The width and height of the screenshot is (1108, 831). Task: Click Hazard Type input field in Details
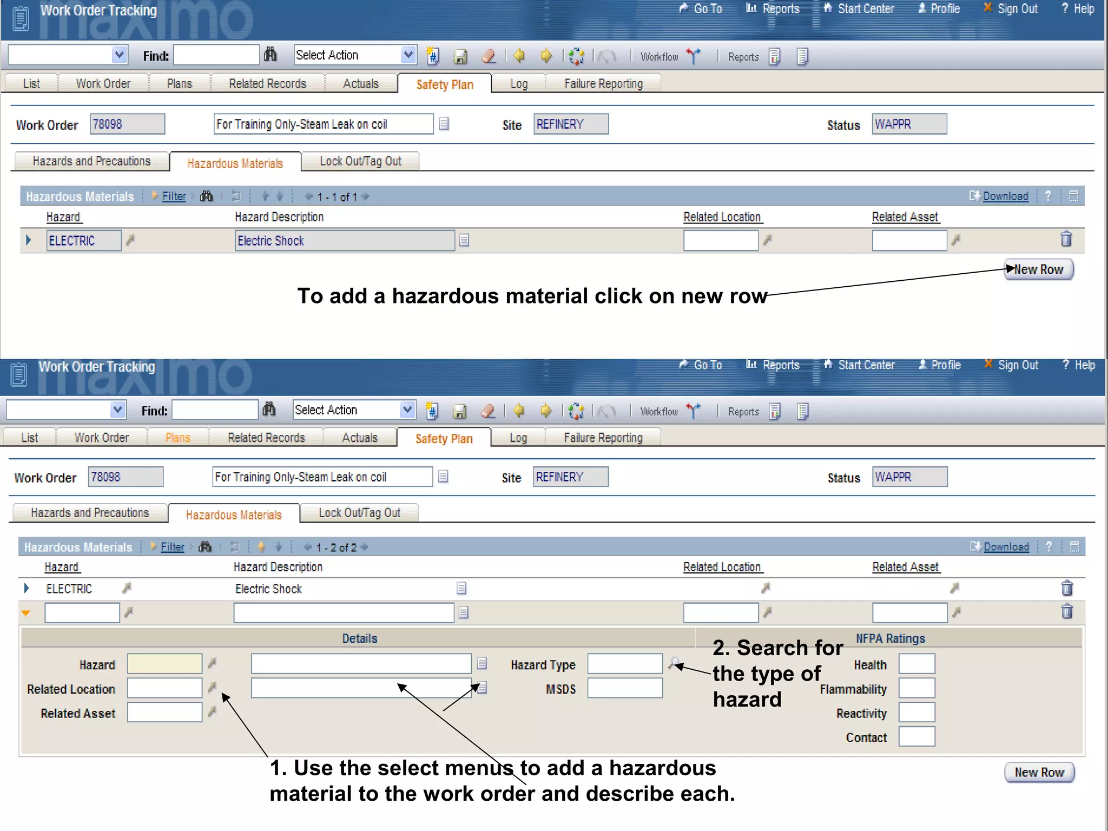click(625, 663)
